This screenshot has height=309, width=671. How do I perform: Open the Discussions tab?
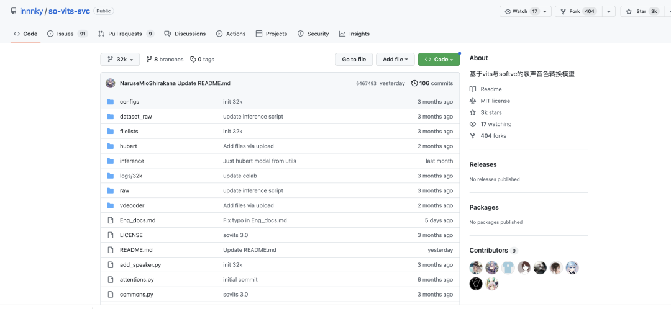(x=185, y=34)
